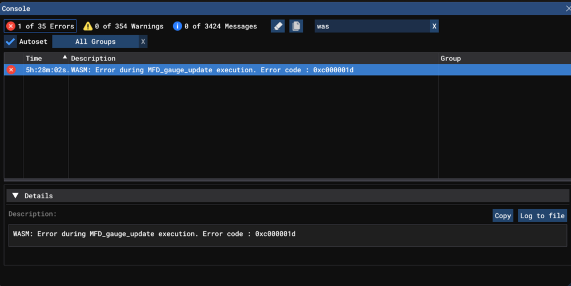
Task: Clear the search text with X button
Action: (434, 26)
